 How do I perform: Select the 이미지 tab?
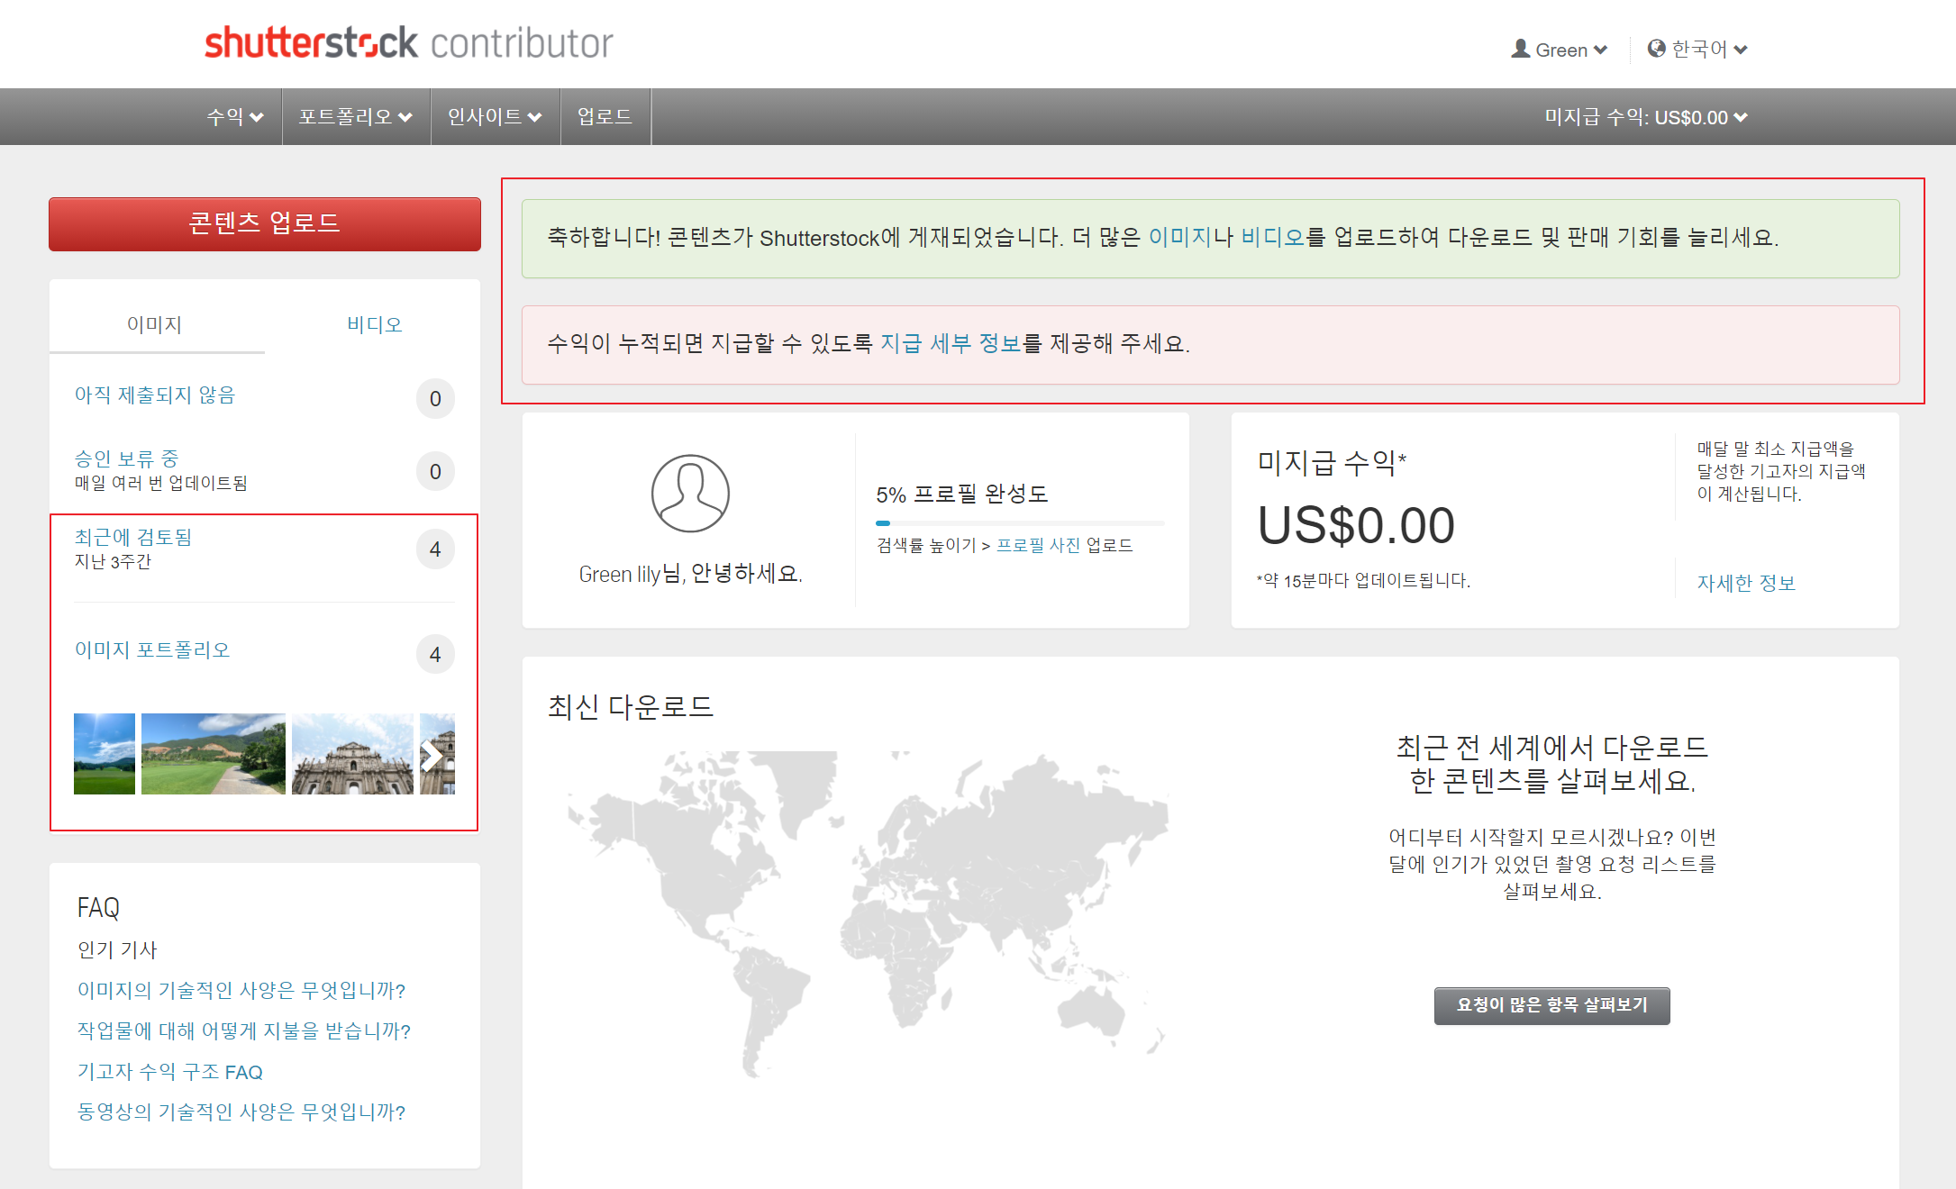coord(155,324)
